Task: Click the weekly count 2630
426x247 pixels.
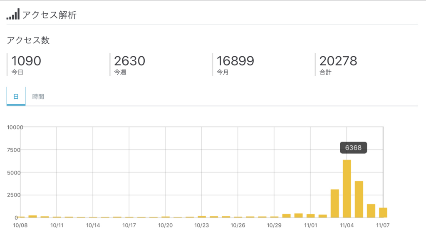Action: tap(130, 61)
